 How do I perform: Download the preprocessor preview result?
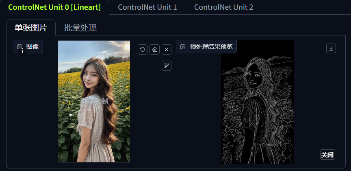point(331,48)
